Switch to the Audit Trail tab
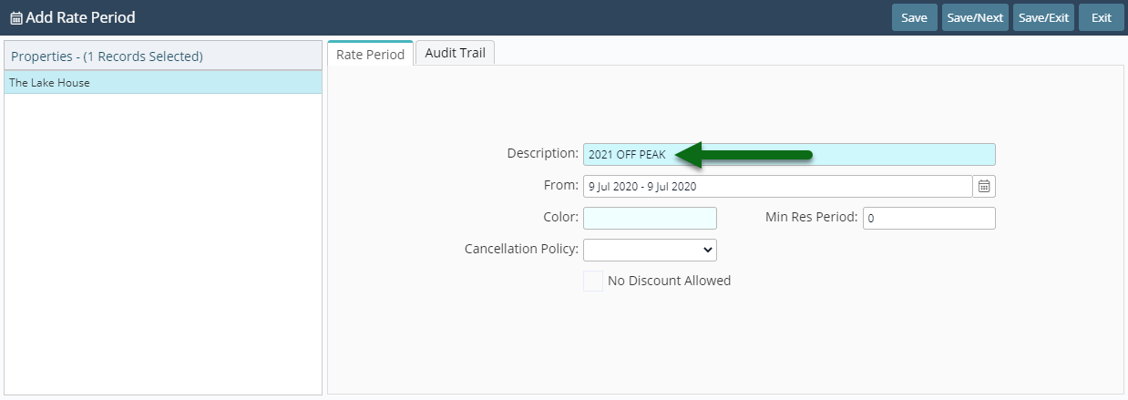Viewport: 1128px width, 400px height. (456, 54)
